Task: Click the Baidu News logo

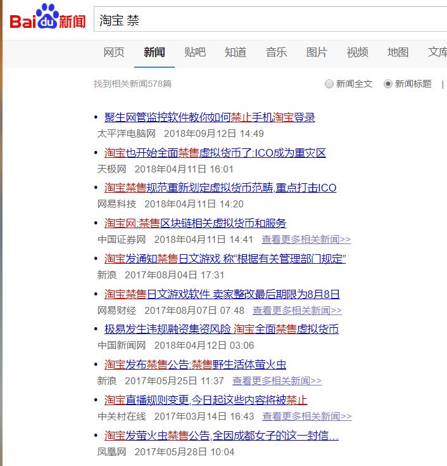Action: [47, 17]
